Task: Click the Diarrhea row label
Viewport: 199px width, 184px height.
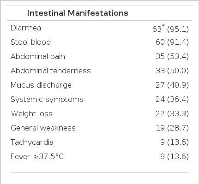Action: pos(26,28)
